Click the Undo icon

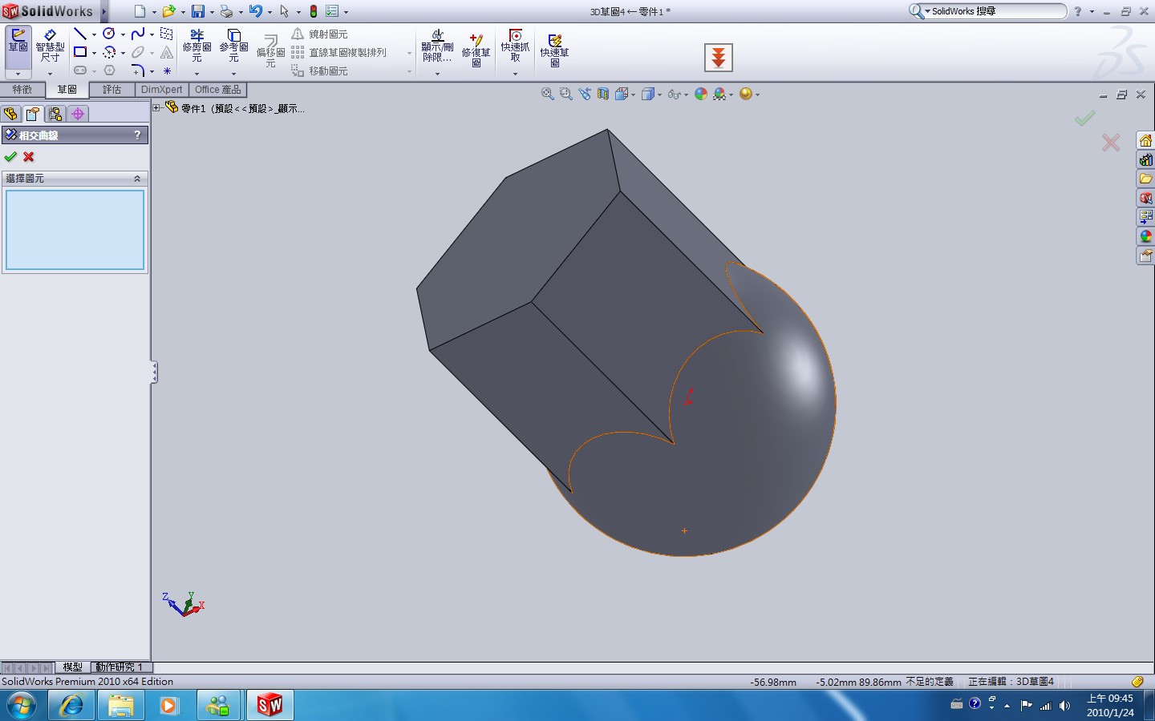coord(255,11)
